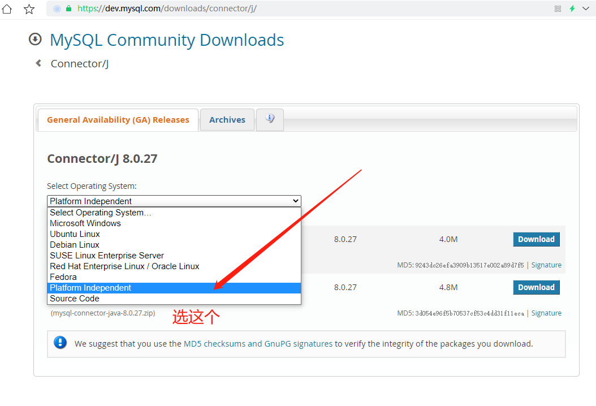The width and height of the screenshot is (596, 406).
Task: Click the back chevron next to Connector/J
Action: click(38, 63)
